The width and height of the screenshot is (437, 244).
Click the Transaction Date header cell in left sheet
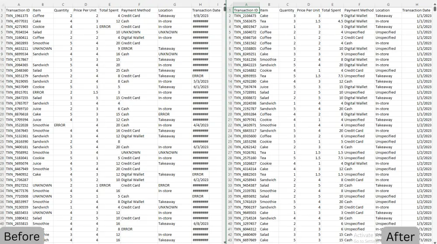point(206,10)
